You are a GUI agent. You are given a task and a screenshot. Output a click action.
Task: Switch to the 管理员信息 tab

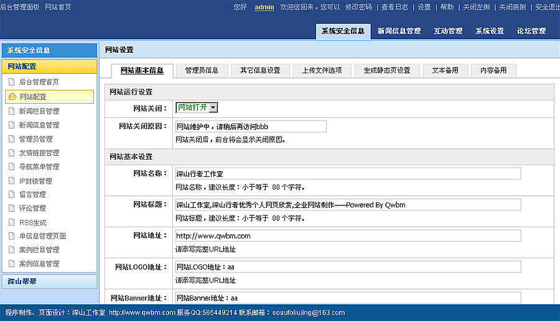pos(202,70)
